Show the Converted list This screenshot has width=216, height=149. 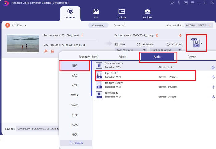[x=119, y=25]
